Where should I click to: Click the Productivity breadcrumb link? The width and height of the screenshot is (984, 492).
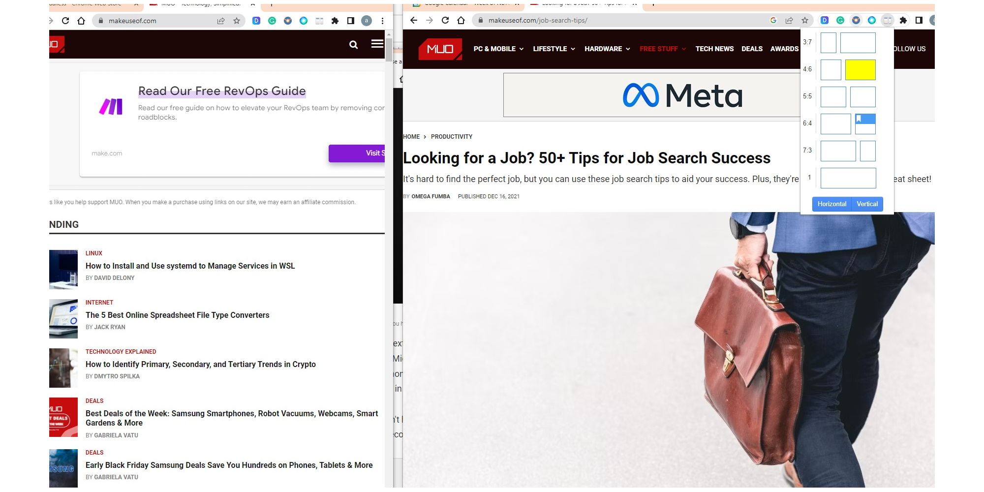pos(451,137)
